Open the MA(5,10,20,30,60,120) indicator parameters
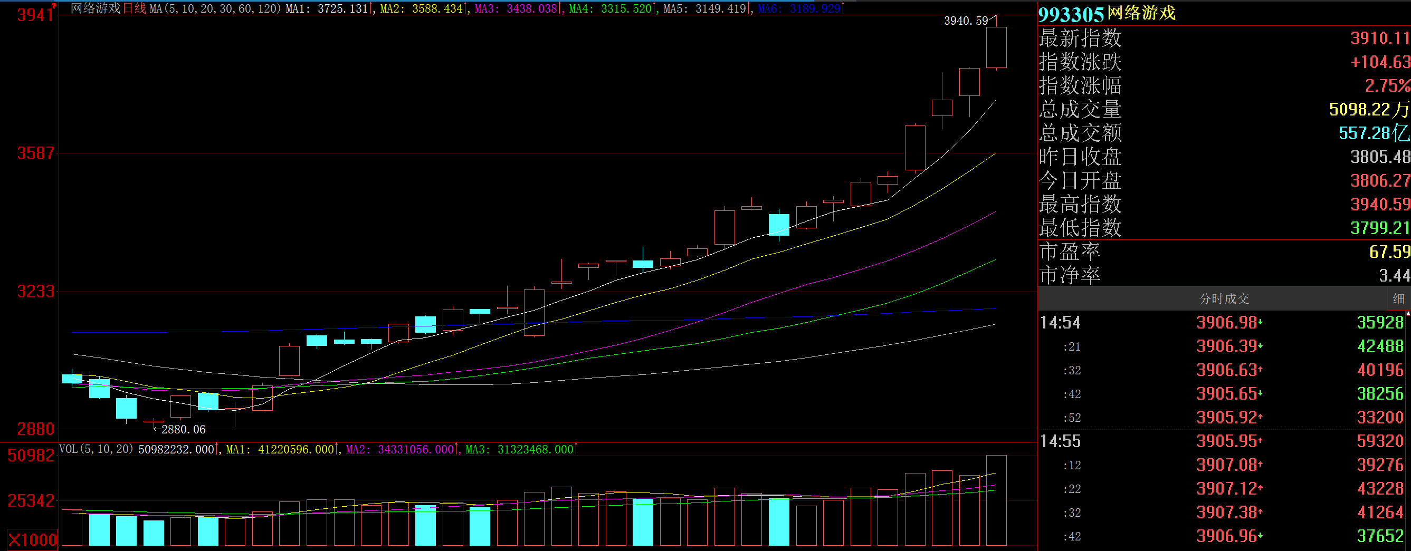This screenshot has width=1411, height=551. [x=215, y=8]
